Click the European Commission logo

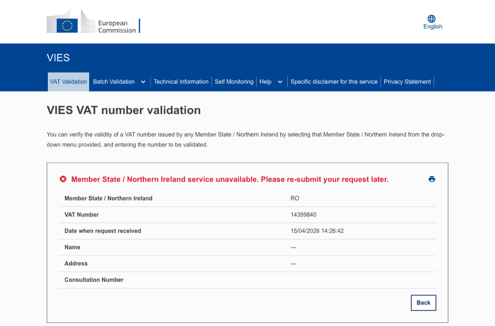coord(93,21)
